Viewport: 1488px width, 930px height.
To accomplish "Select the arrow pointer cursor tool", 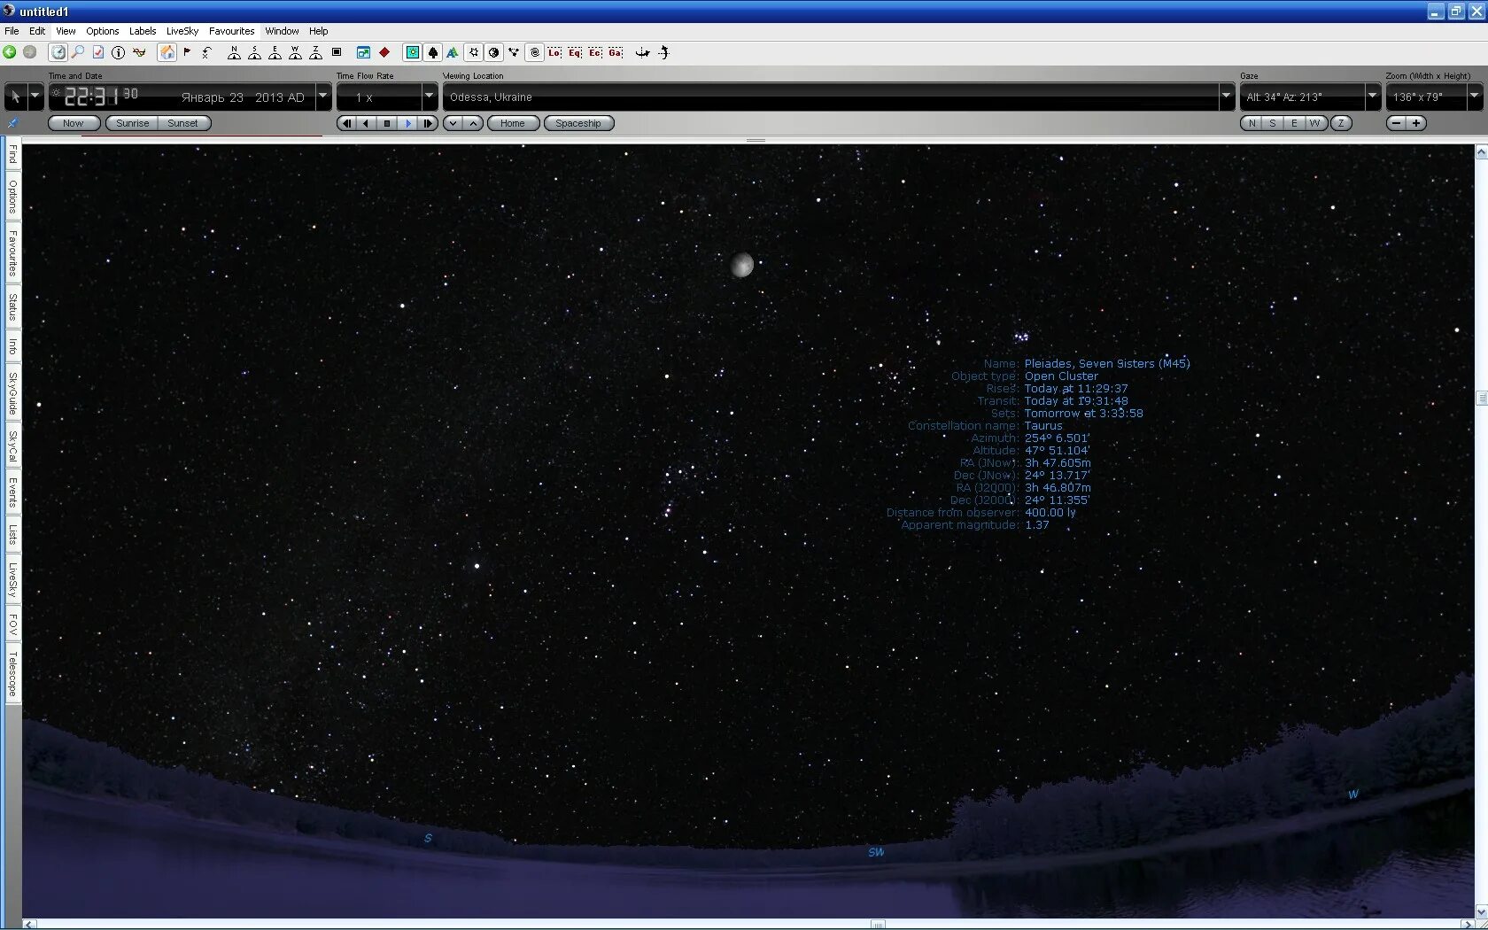I will coord(15,97).
